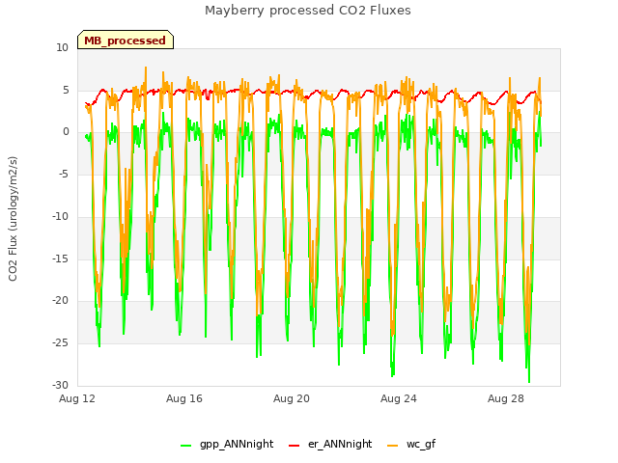Click the Aug 16 x-axis label
Screen dimensions: 618x463
click(184, 398)
